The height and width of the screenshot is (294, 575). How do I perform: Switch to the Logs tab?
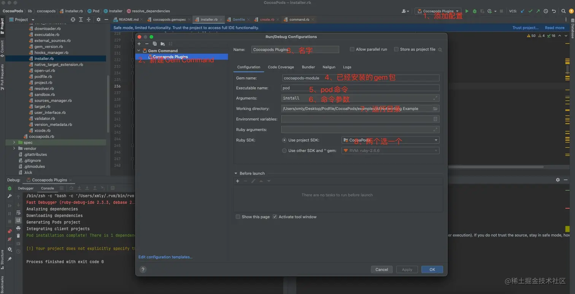point(347,67)
